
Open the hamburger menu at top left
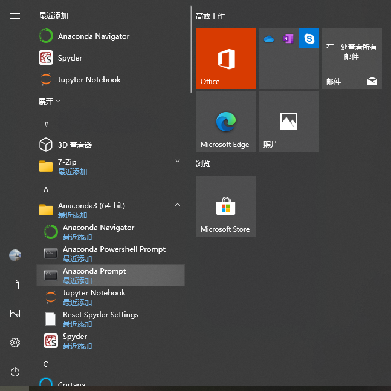coord(15,16)
